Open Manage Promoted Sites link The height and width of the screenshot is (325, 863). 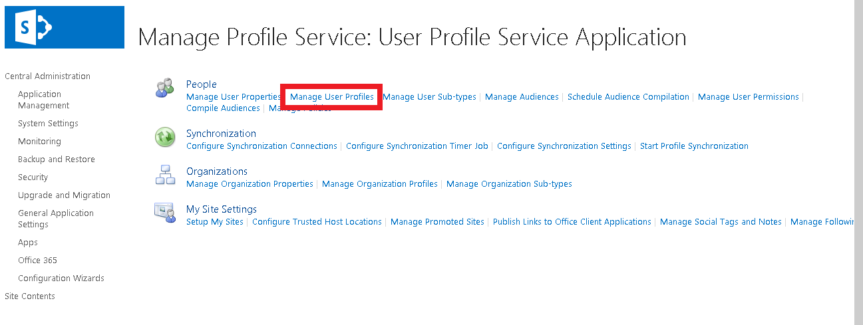click(437, 222)
